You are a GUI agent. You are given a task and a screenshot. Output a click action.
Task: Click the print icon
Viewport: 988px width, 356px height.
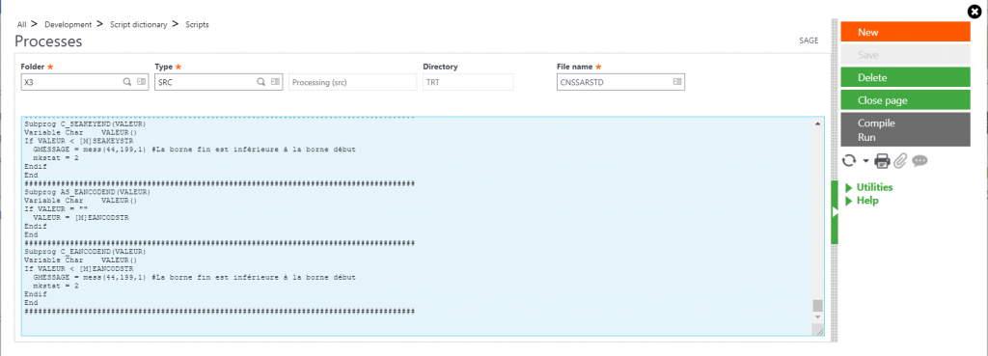(882, 161)
